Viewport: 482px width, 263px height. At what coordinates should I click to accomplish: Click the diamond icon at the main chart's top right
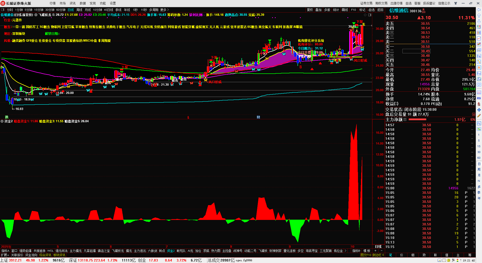point(365,15)
